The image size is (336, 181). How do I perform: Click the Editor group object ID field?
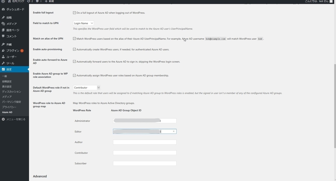pos(145,131)
